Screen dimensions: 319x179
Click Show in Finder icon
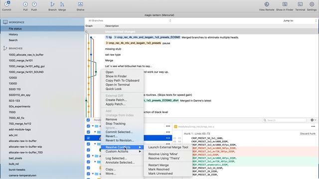tap(285, 4)
